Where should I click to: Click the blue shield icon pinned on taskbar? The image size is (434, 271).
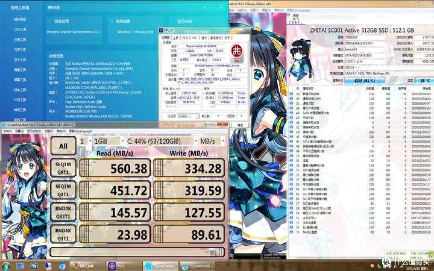(x=62, y=266)
